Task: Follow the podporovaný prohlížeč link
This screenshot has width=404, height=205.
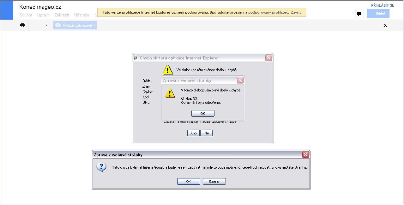Action: click(268, 12)
